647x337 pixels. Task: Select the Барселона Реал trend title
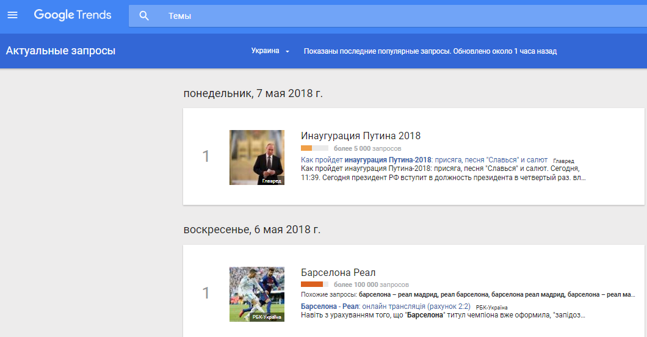338,272
